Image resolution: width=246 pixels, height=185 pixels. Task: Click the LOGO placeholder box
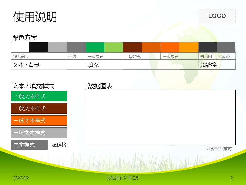[x=217, y=16]
